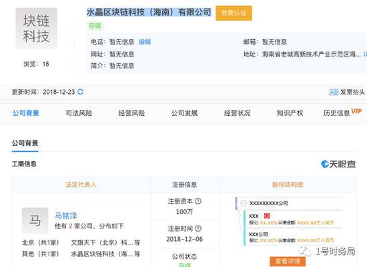Click the 马 avatar of legal representative
Screen dimensions: 367x267
[x=35, y=220]
